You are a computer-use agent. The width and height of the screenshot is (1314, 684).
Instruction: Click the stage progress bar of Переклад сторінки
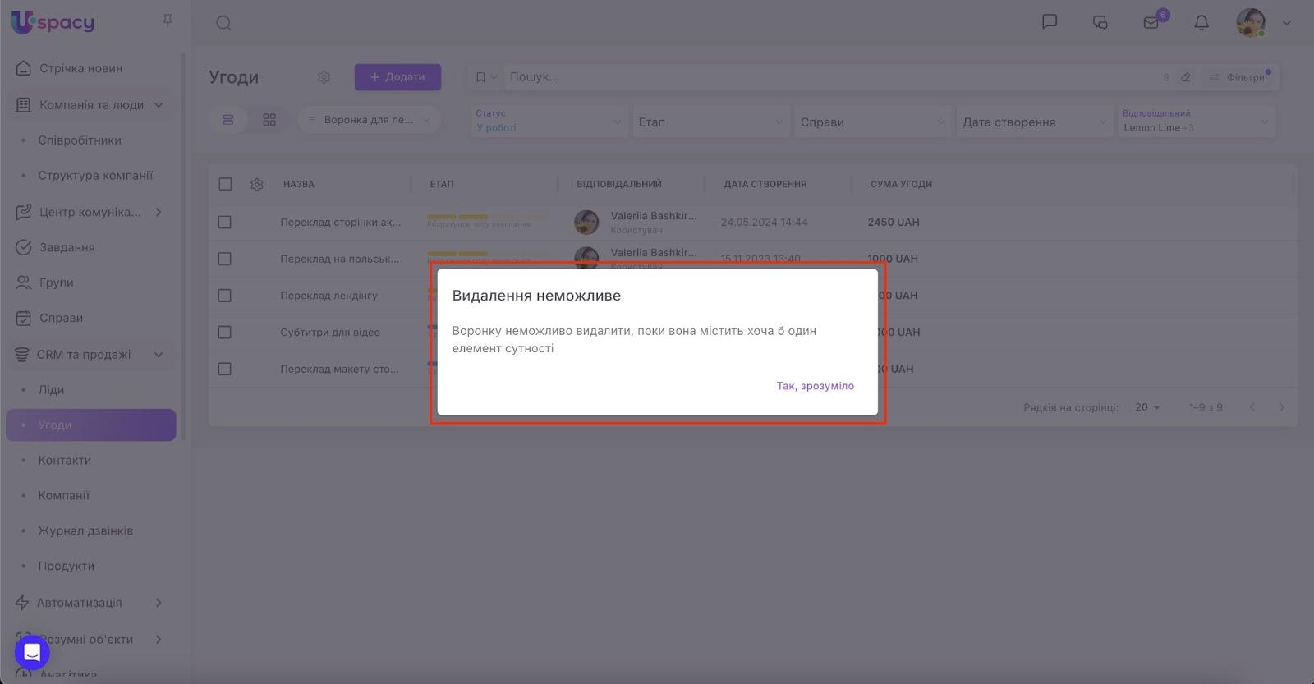[488, 218]
